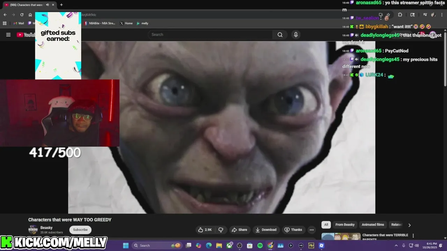Open Windows notification bell in tray
This screenshot has width=447, height=251.
(x=441, y=246)
